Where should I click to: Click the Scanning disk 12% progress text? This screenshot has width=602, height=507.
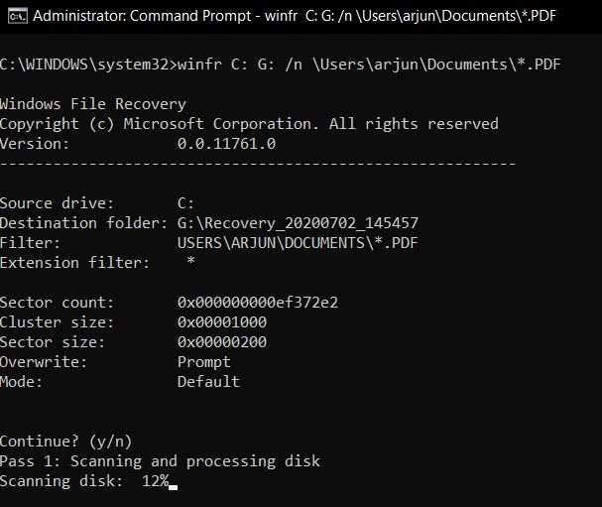83,480
